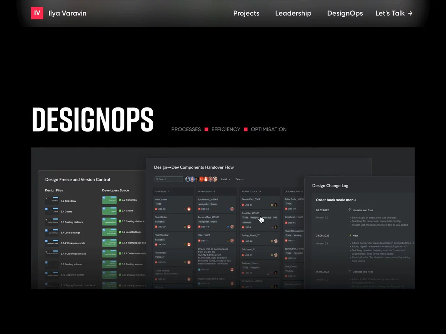
Task: Click the Let's Talk link
Action: 390,13
